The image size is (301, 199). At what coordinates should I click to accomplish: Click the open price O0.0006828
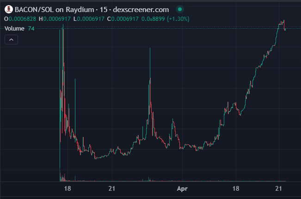point(20,19)
